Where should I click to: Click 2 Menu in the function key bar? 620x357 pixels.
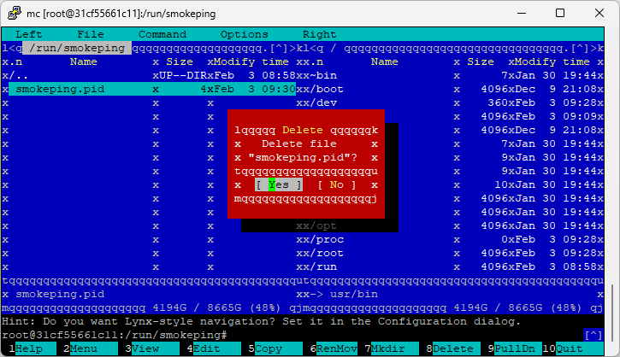point(90,348)
